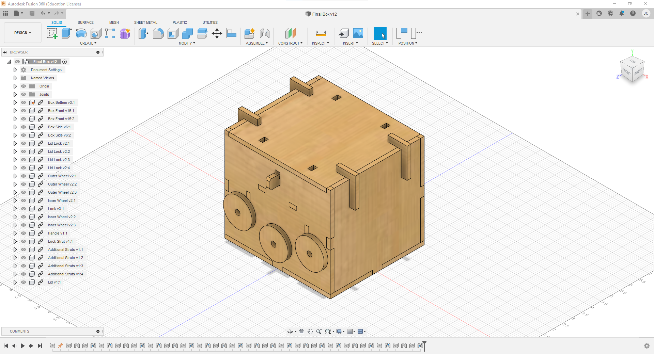This screenshot has height=354, width=654.
Task: Expand the Document Settings node
Action: click(15, 70)
